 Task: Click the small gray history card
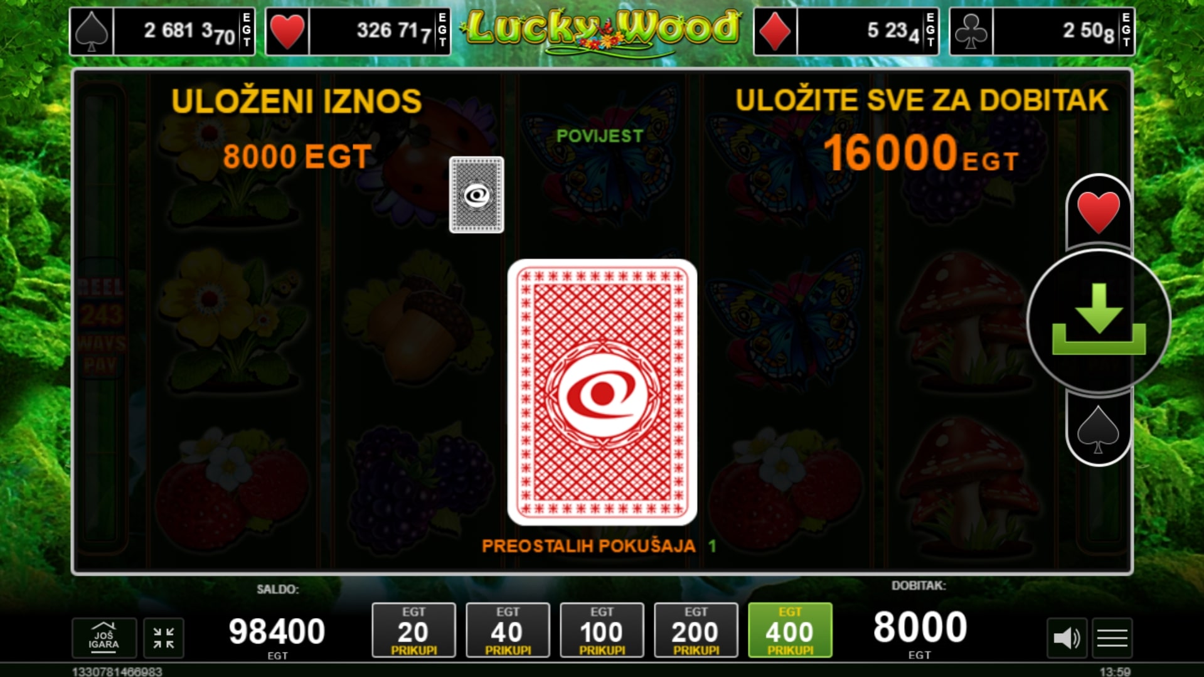[476, 195]
